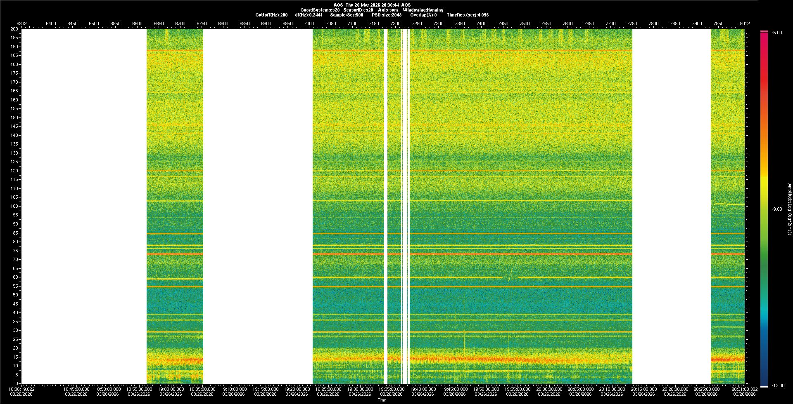793x404 pixels.
Task: Click the 200 Hz label at axis top
Action: point(14,29)
